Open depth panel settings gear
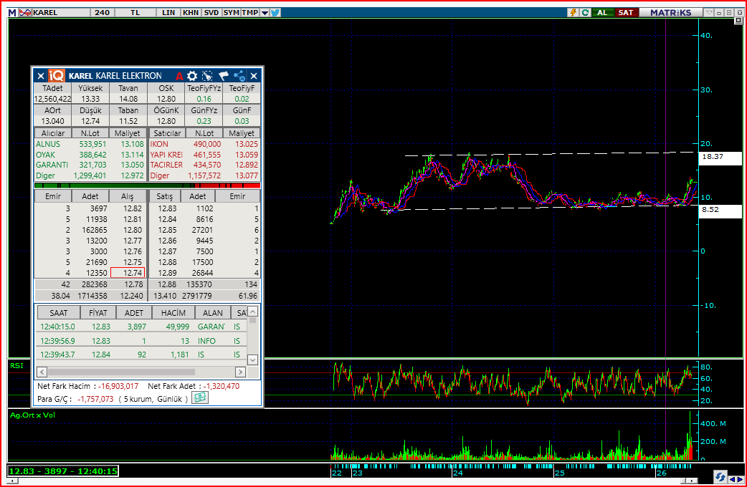747x487 pixels. pos(192,76)
